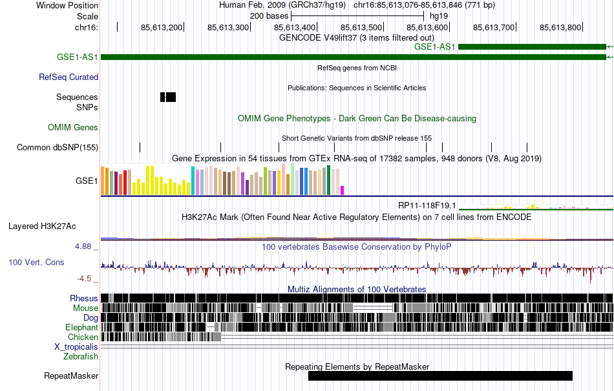This screenshot has height=391, width=614.
Task: Click the GSE1-AS1 label beside the short transcript
Action: (x=435, y=47)
